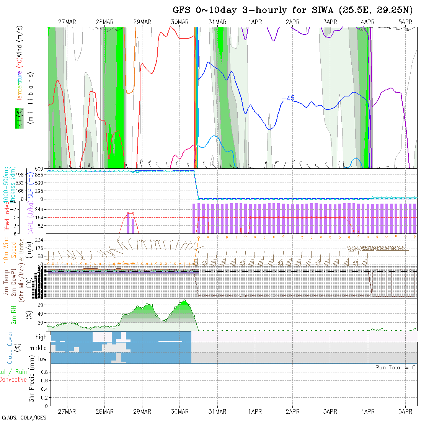Click the high cloud cover row label
This screenshot has width=421, height=421.
(x=41, y=337)
